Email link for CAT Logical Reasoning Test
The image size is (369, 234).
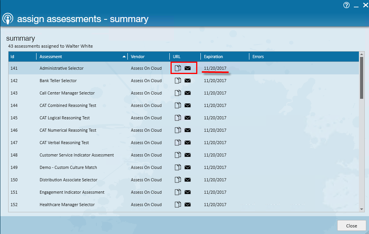point(188,118)
